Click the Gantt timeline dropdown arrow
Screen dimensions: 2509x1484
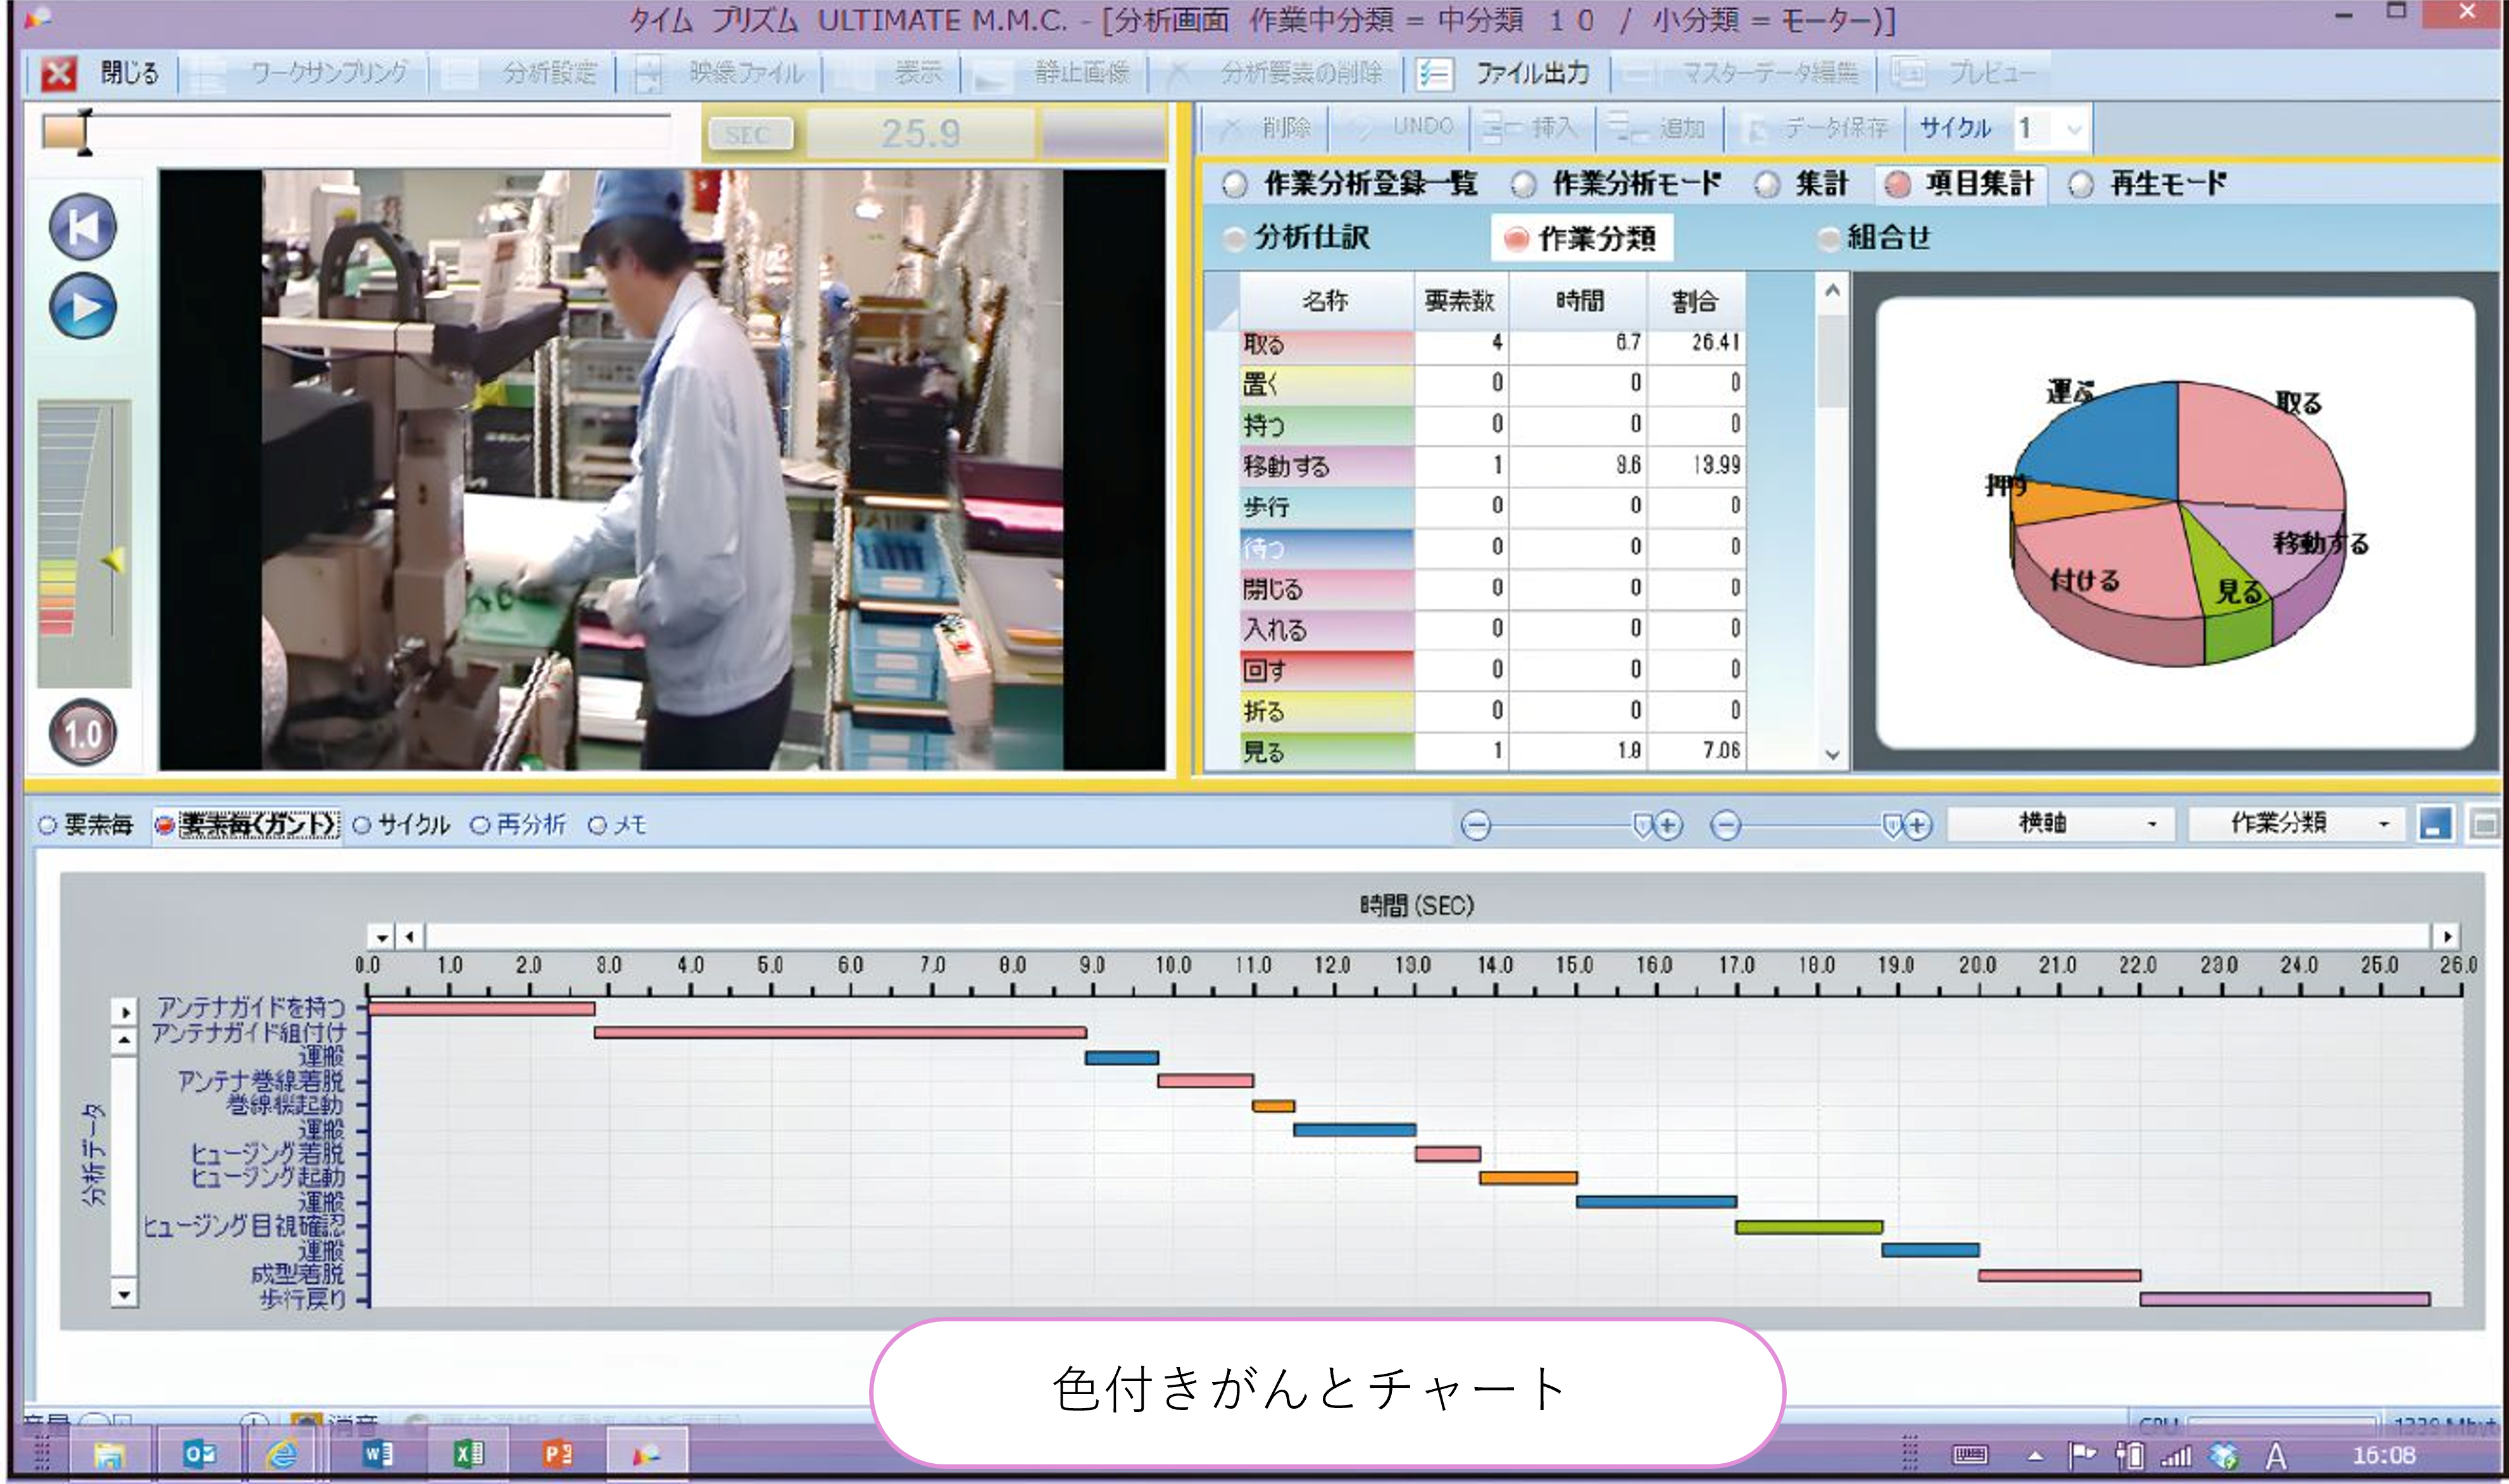(381, 937)
